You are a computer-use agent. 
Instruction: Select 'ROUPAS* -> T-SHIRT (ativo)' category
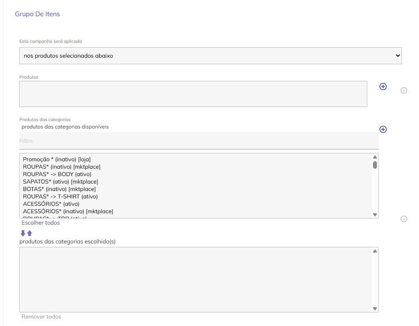[x=60, y=197]
